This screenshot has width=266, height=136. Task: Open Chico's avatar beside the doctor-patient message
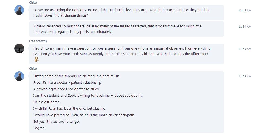coord(19,76)
